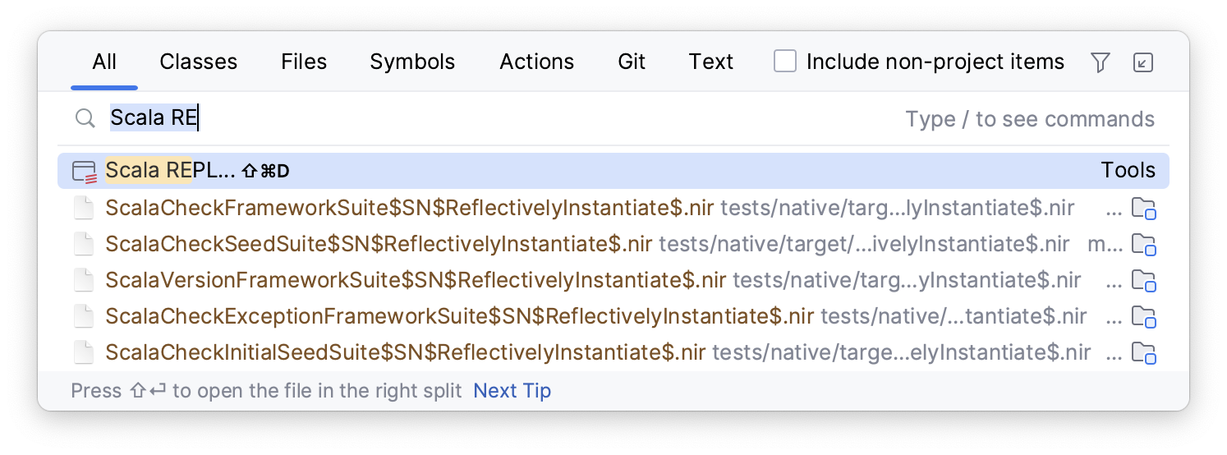Screen dimensions: 1227x455
Task: Switch to the Files tab
Action: 303,62
